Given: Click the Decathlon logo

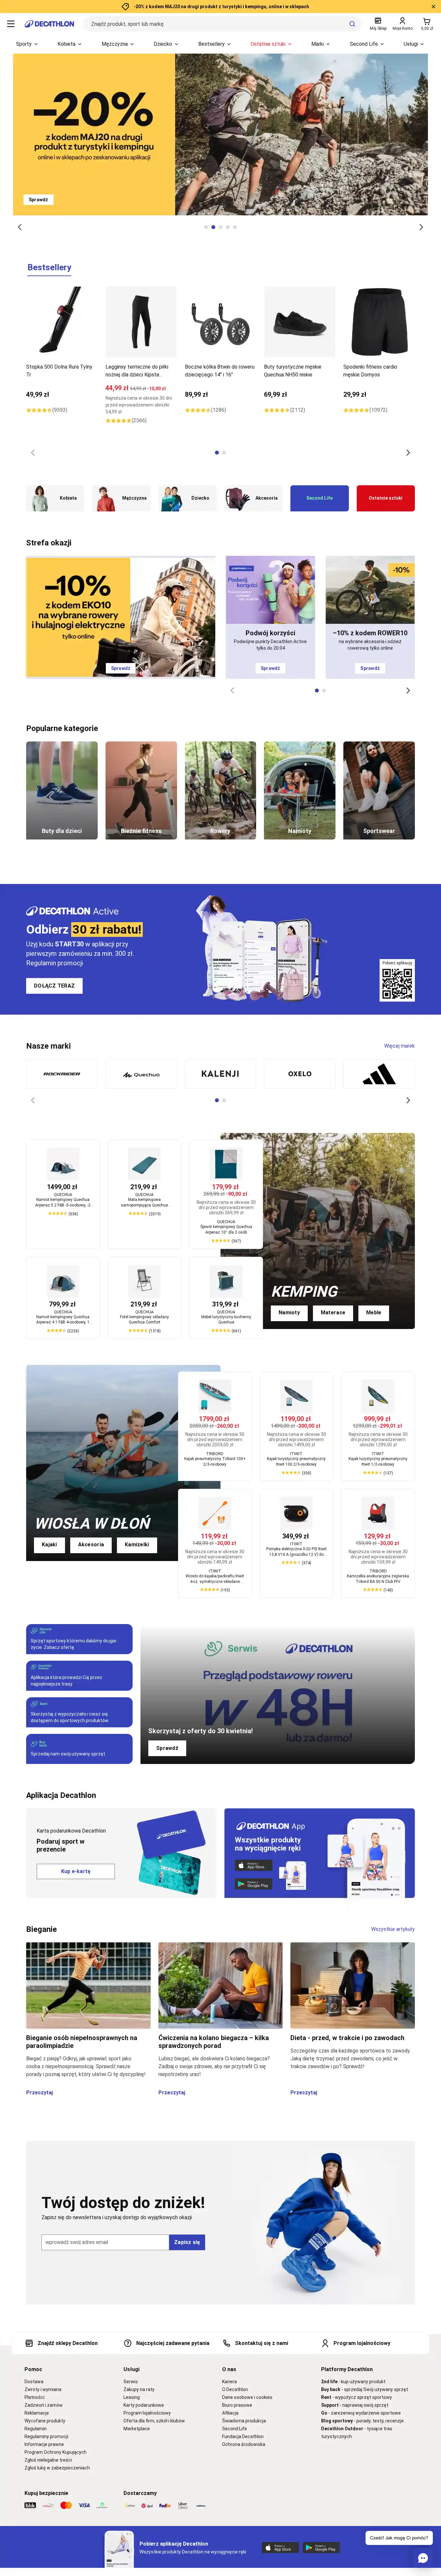Looking at the screenshot, I should tap(50, 23).
